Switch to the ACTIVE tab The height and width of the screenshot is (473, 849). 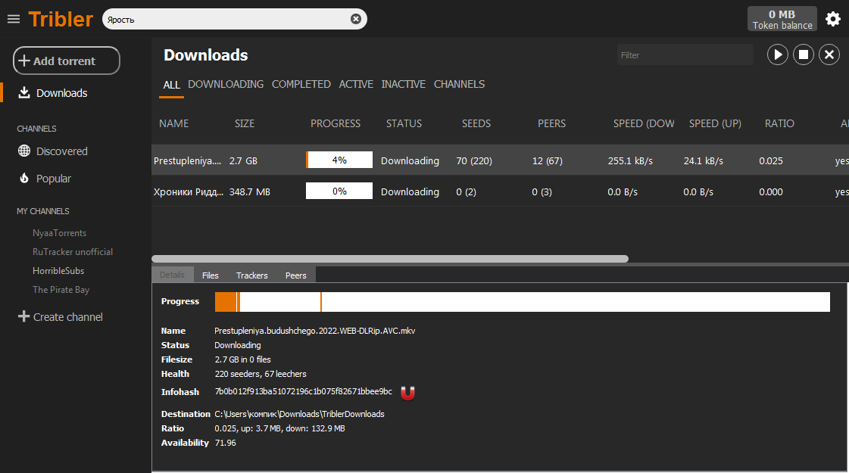(356, 85)
